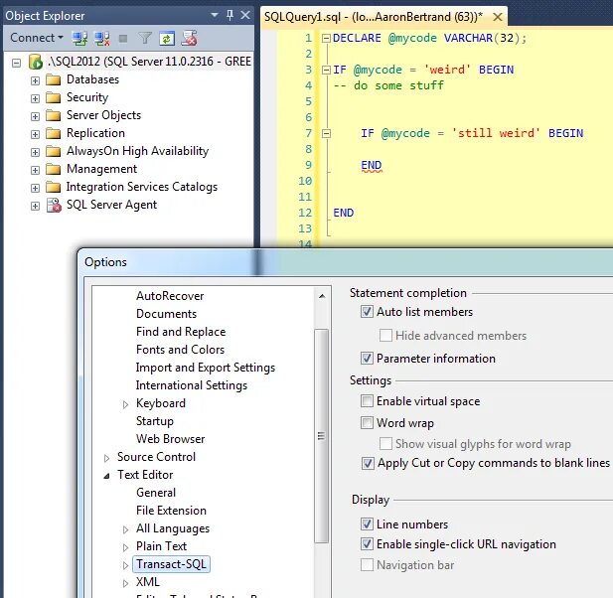
Task: Expand the Server Objects node
Action: coord(35,116)
